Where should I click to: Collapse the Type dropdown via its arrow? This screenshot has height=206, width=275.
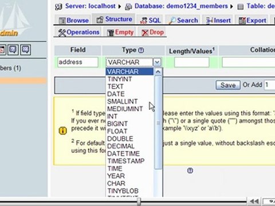tap(157, 62)
